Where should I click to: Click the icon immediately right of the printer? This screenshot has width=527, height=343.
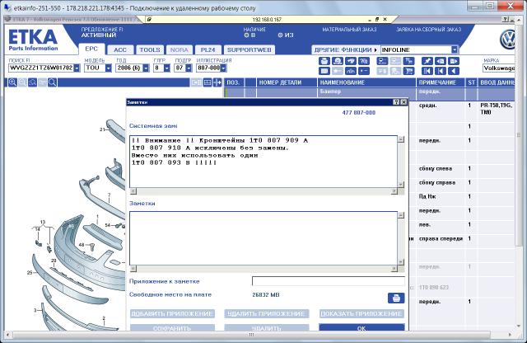(338, 61)
